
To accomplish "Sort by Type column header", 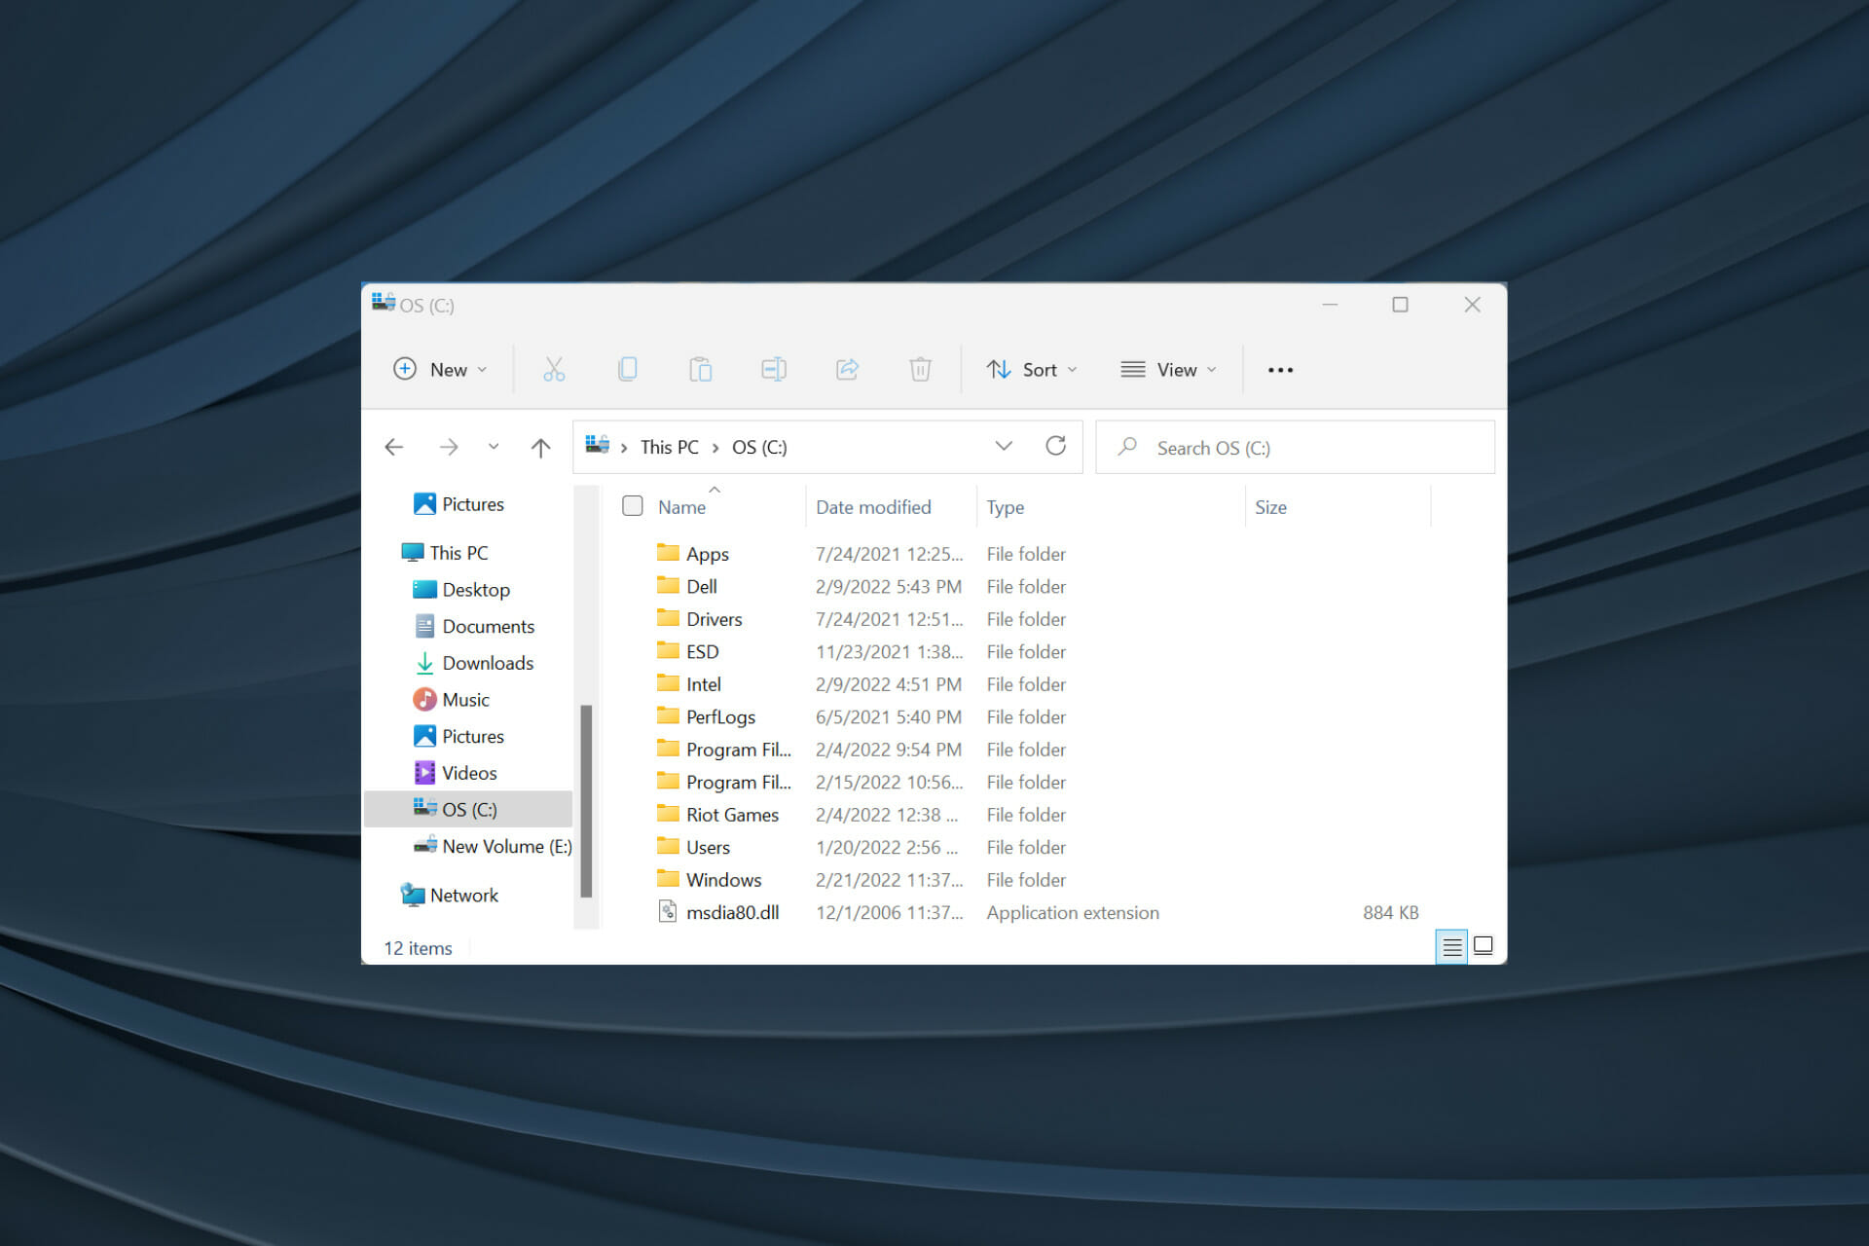I will coord(1006,507).
